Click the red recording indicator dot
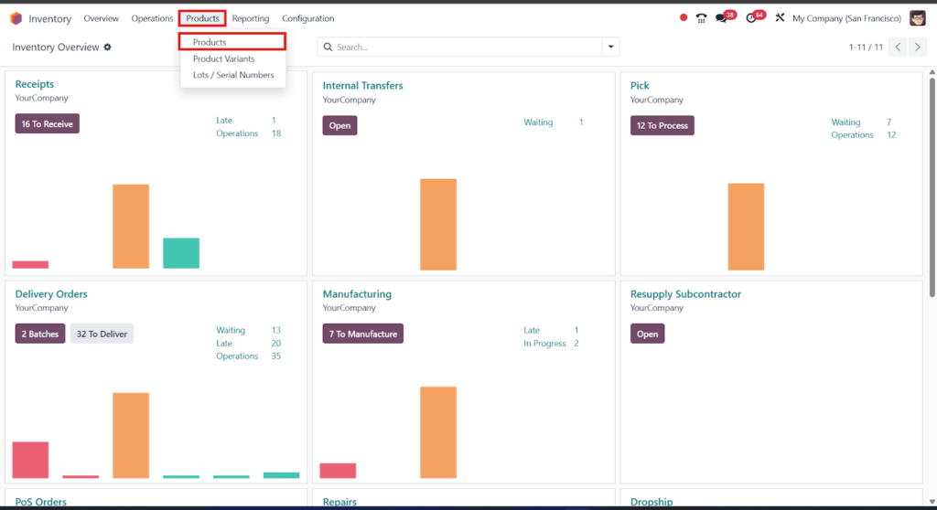937x510 pixels. (x=683, y=18)
